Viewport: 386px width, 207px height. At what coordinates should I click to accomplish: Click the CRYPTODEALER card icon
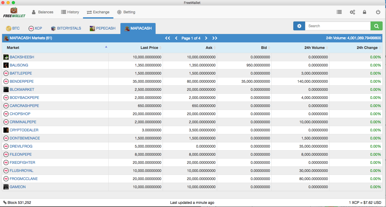tap(6, 130)
